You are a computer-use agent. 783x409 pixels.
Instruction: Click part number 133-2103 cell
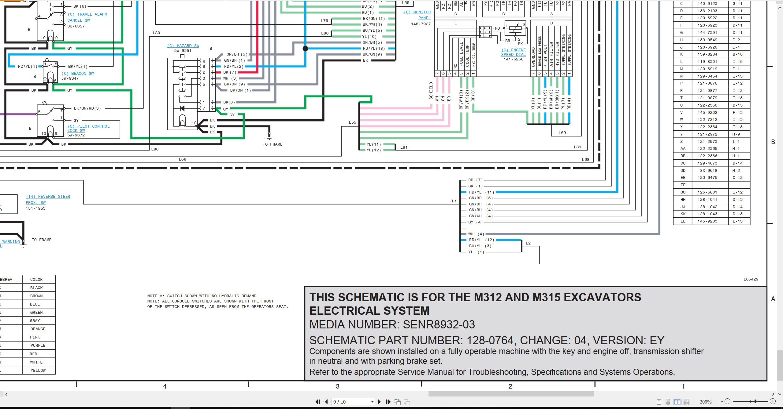pos(707,11)
